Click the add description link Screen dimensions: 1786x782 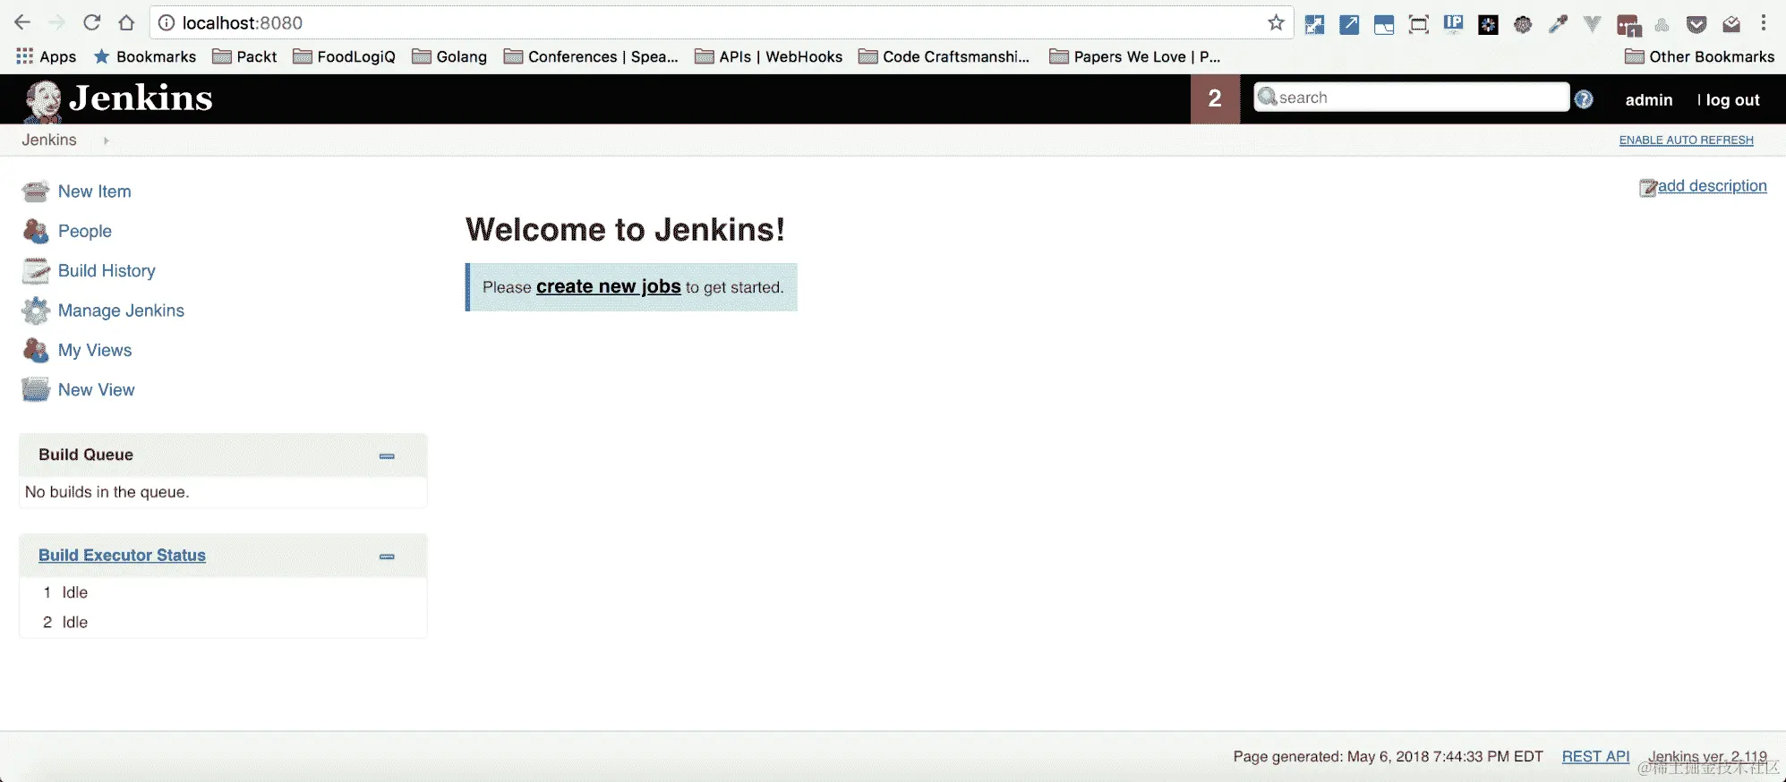[x=1713, y=186]
